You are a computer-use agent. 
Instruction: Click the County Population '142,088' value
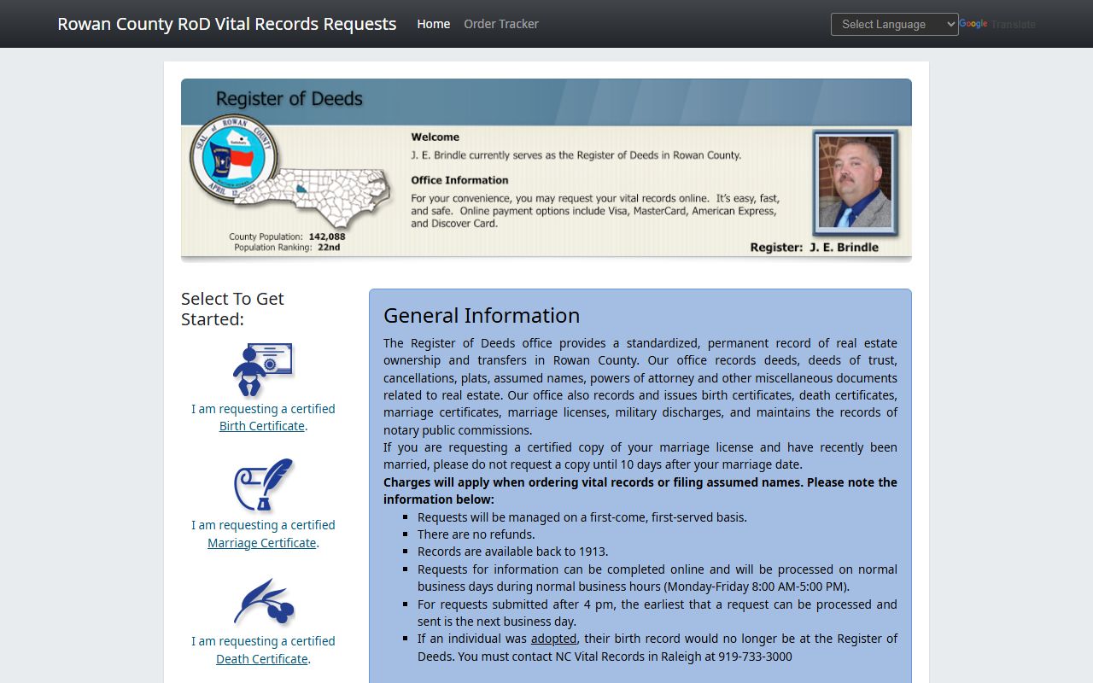click(327, 236)
